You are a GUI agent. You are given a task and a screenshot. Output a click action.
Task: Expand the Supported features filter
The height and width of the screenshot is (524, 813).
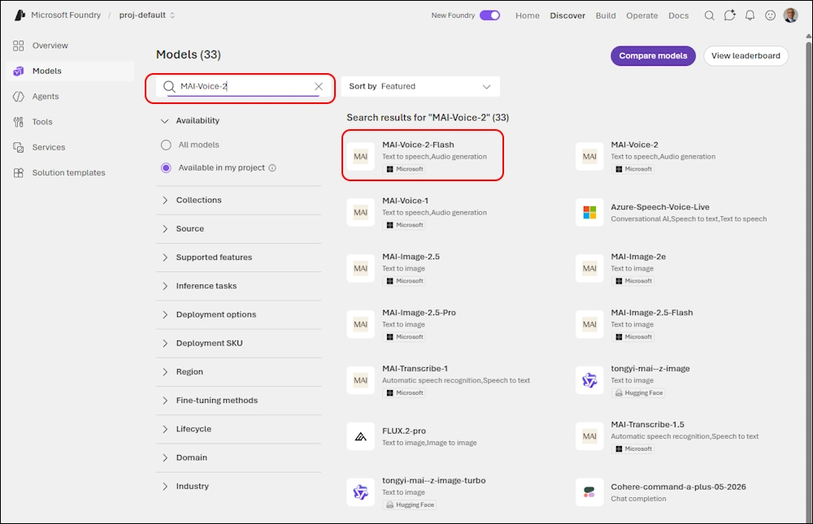238,257
